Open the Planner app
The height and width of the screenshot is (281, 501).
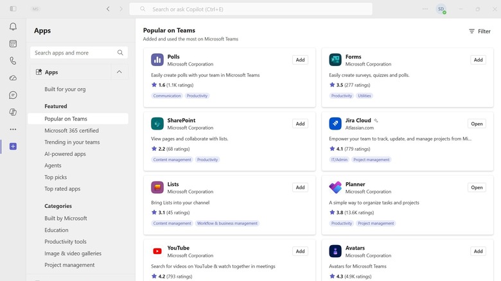(477, 187)
